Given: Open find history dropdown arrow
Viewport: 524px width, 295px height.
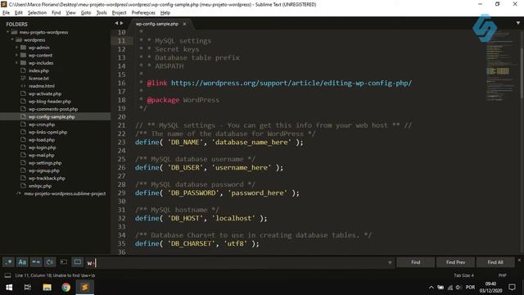Looking at the screenshot, I should click(x=390, y=263).
